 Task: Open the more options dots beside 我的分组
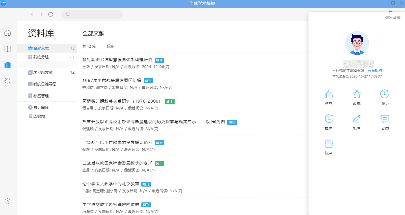pos(72,57)
